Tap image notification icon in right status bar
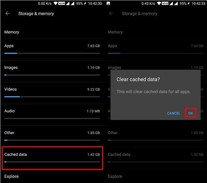Image resolution: width=207 pixels, height=183 pixels. pyautogui.click(x=108, y=3)
